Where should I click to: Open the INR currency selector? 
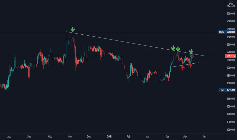(x=231, y=4)
